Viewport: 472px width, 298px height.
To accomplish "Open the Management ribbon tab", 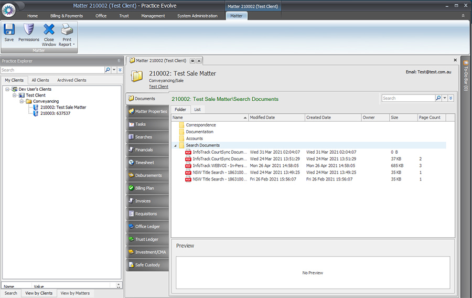I will click(153, 16).
